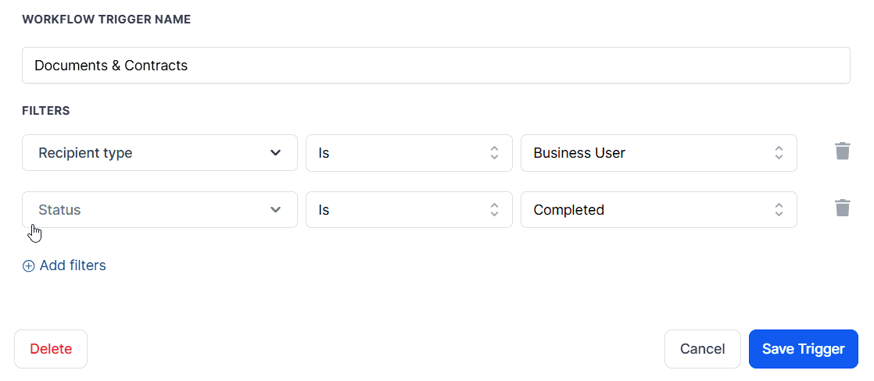Open the Recipient type filter dropdown
874x381 pixels.
(159, 152)
